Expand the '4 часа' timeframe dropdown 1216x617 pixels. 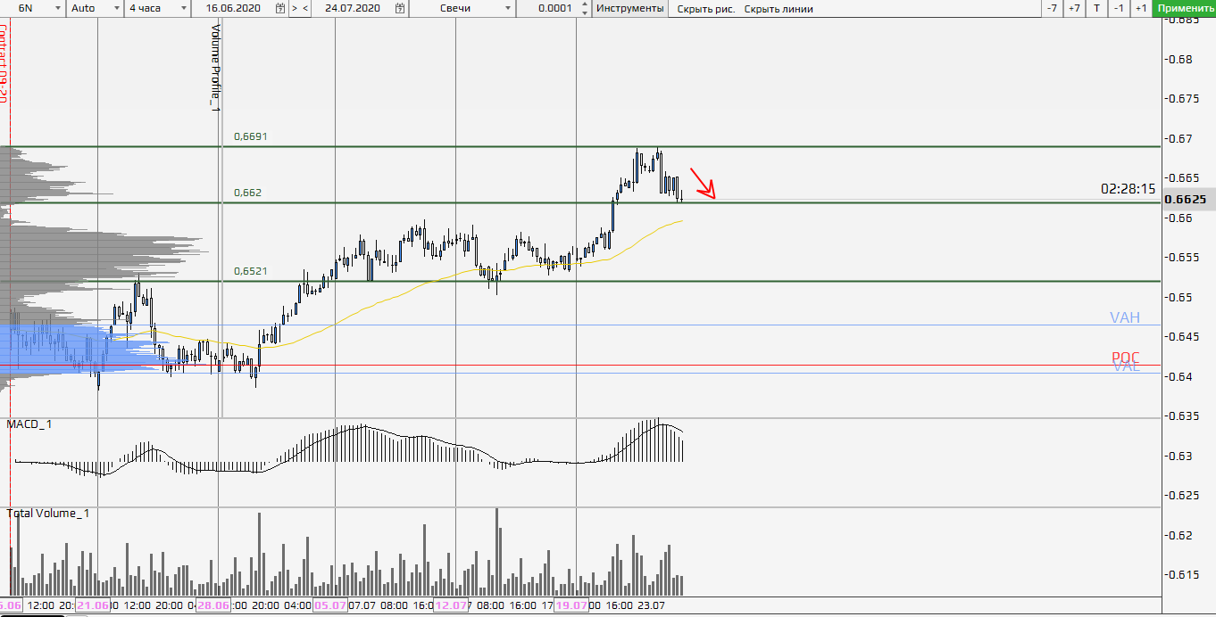pos(183,8)
